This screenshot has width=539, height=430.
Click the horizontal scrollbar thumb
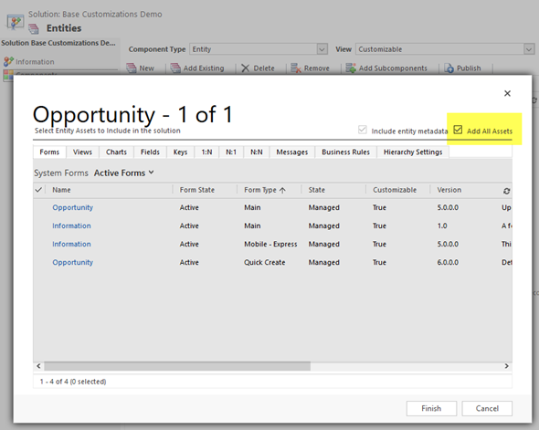click(177, 366)
